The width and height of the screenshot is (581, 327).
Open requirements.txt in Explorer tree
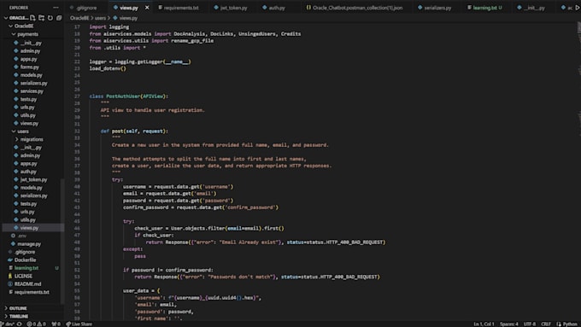(x=32, y=292)
